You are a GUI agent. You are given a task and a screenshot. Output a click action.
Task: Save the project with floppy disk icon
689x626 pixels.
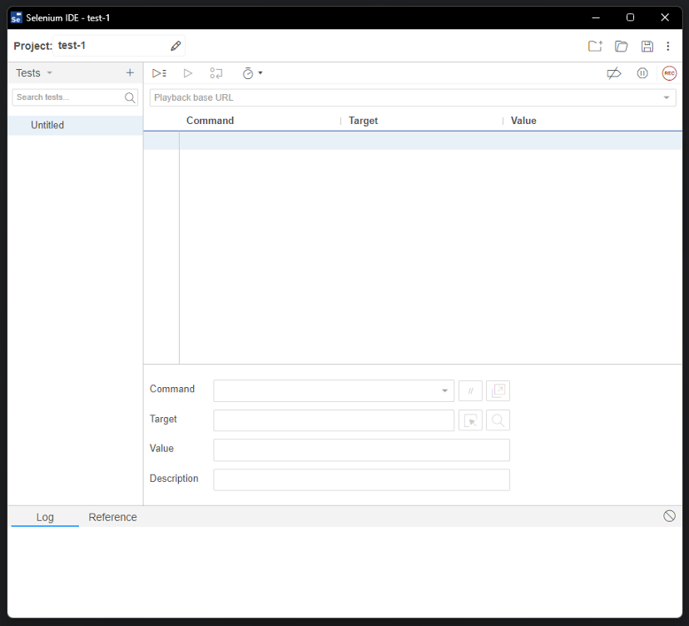[x=647, y=46]
